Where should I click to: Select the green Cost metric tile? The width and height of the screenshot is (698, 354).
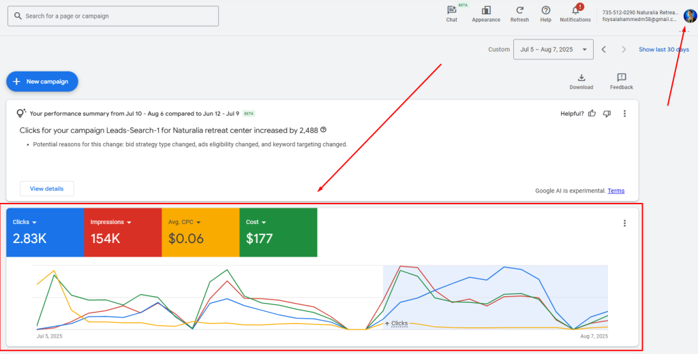point(278,232)
